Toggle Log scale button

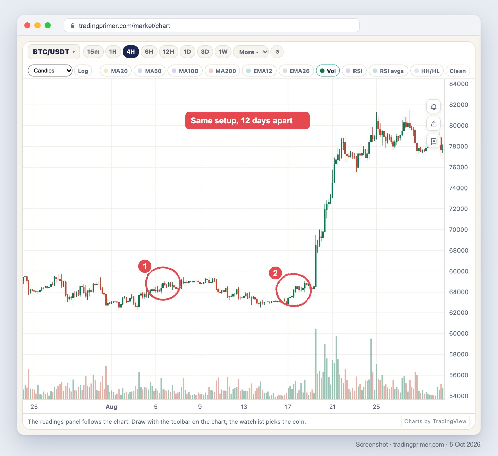(83, 71)
